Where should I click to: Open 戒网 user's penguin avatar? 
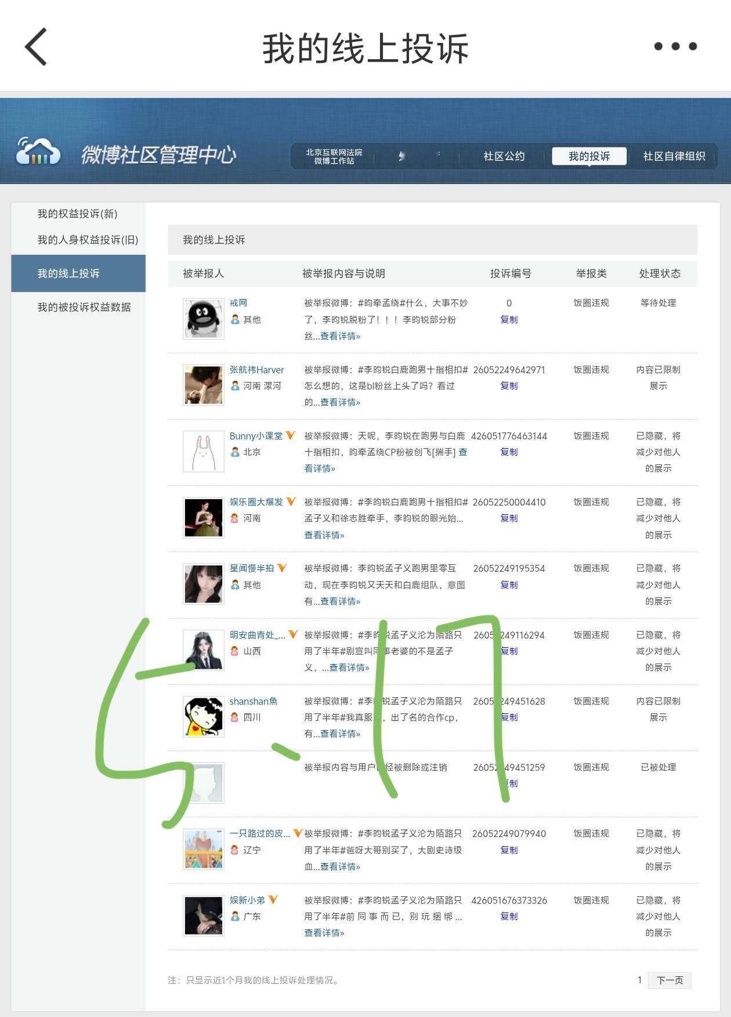tap(204, 319)
